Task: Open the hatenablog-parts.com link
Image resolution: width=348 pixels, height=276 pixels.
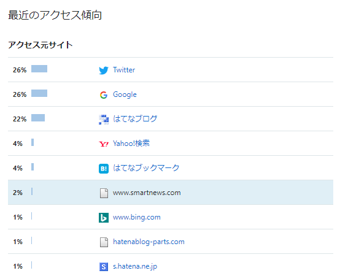Action: point(149,242)
